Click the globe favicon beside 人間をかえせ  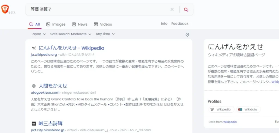34,86
